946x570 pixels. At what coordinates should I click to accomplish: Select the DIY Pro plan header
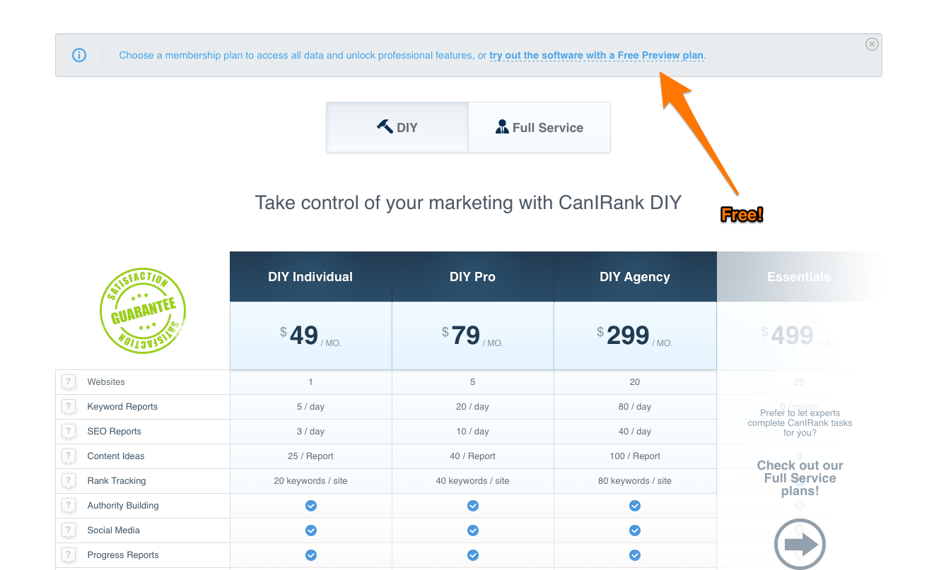tap(472, 277)
